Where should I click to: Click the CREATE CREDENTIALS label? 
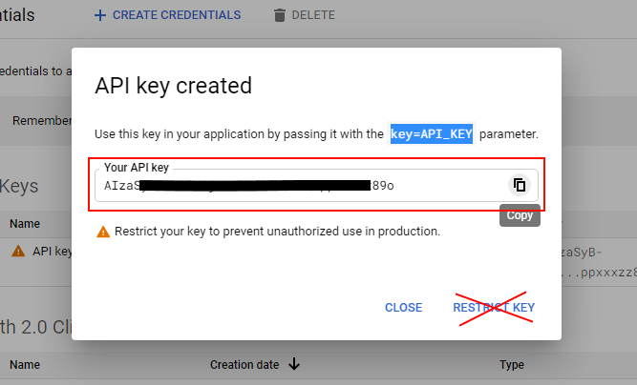coord(176,15)
